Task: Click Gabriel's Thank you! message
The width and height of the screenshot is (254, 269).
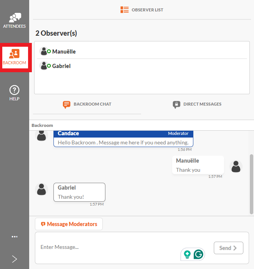Action: pyautogui.click(x=79, y=192)
